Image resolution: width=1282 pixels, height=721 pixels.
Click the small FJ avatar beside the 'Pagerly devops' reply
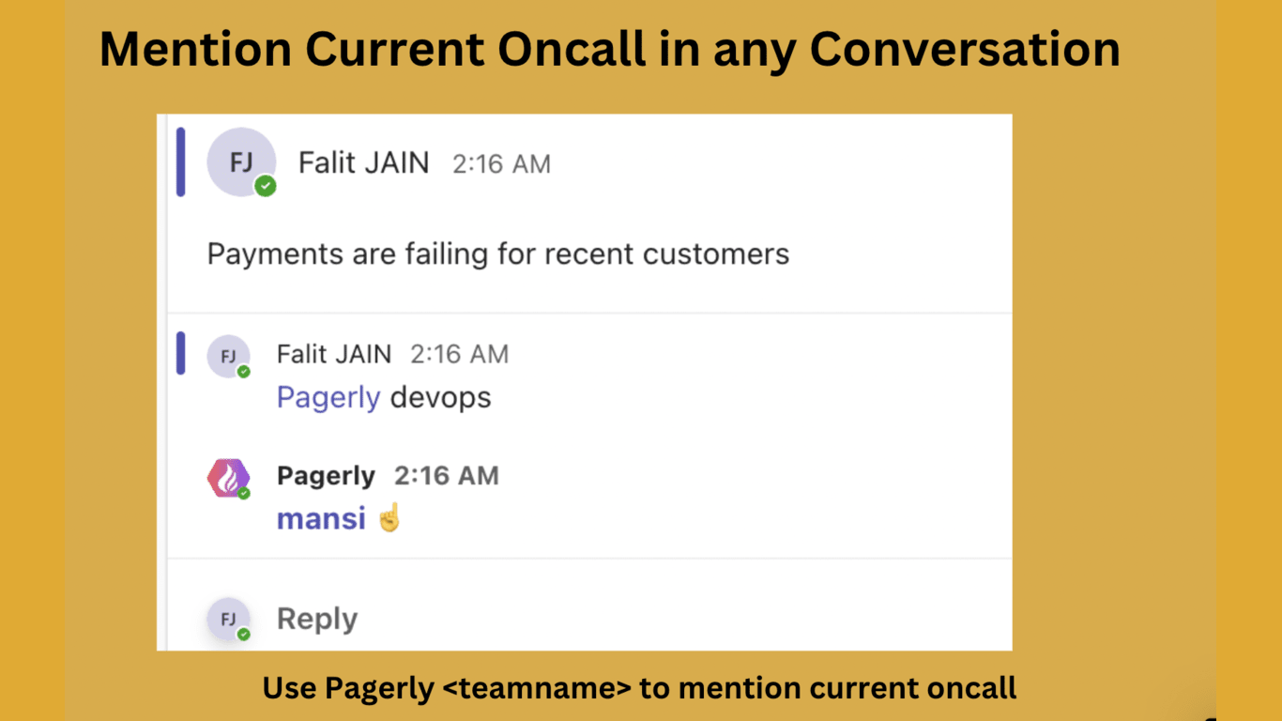tap(228, 356)
